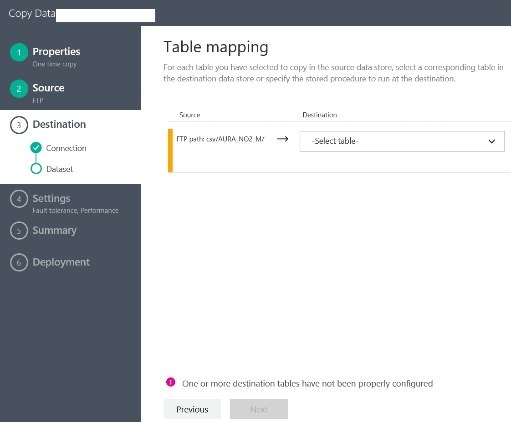The width and height of the screenshot is (511, 422).
Task: Click the Destination column header
Action: coord(320,115)
